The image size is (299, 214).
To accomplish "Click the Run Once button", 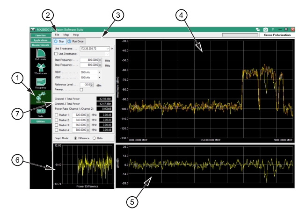I will pos(78,41).
